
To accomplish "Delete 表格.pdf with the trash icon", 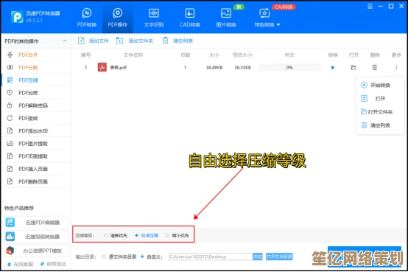I will 374,68.
